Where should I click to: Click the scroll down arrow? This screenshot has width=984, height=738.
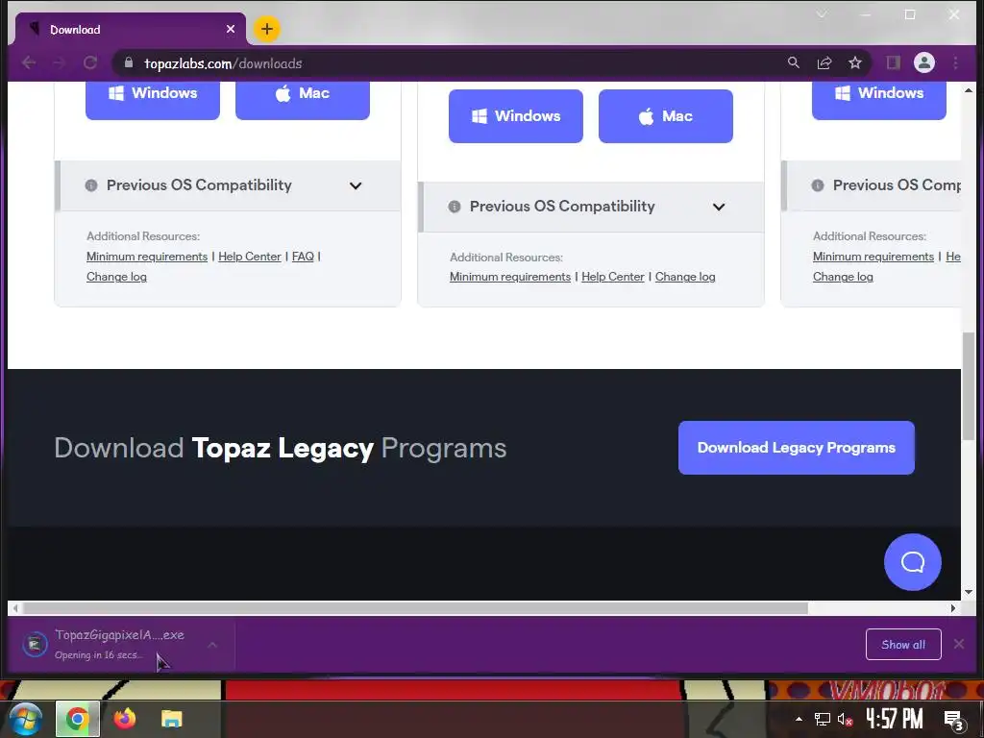969,592
